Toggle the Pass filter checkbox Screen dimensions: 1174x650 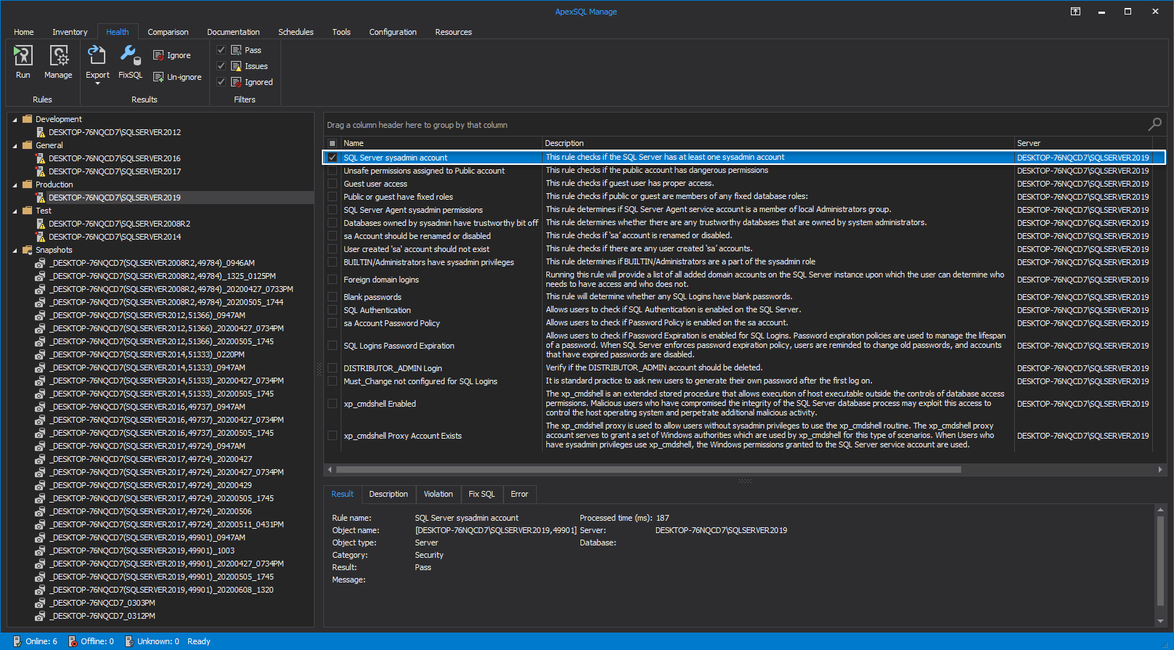(x=222, y=50)
